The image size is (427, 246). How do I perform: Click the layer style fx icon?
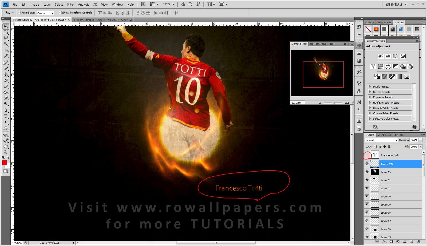pos(384,241)
